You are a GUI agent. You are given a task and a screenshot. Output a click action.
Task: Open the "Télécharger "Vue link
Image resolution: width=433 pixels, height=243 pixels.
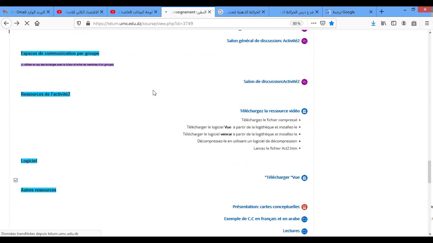point(282,178)
